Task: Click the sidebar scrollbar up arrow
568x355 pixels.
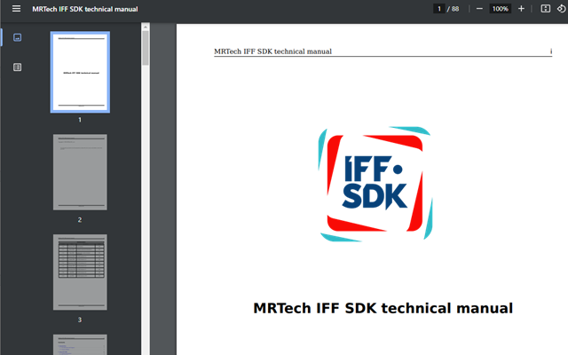Action: [146, 28]
